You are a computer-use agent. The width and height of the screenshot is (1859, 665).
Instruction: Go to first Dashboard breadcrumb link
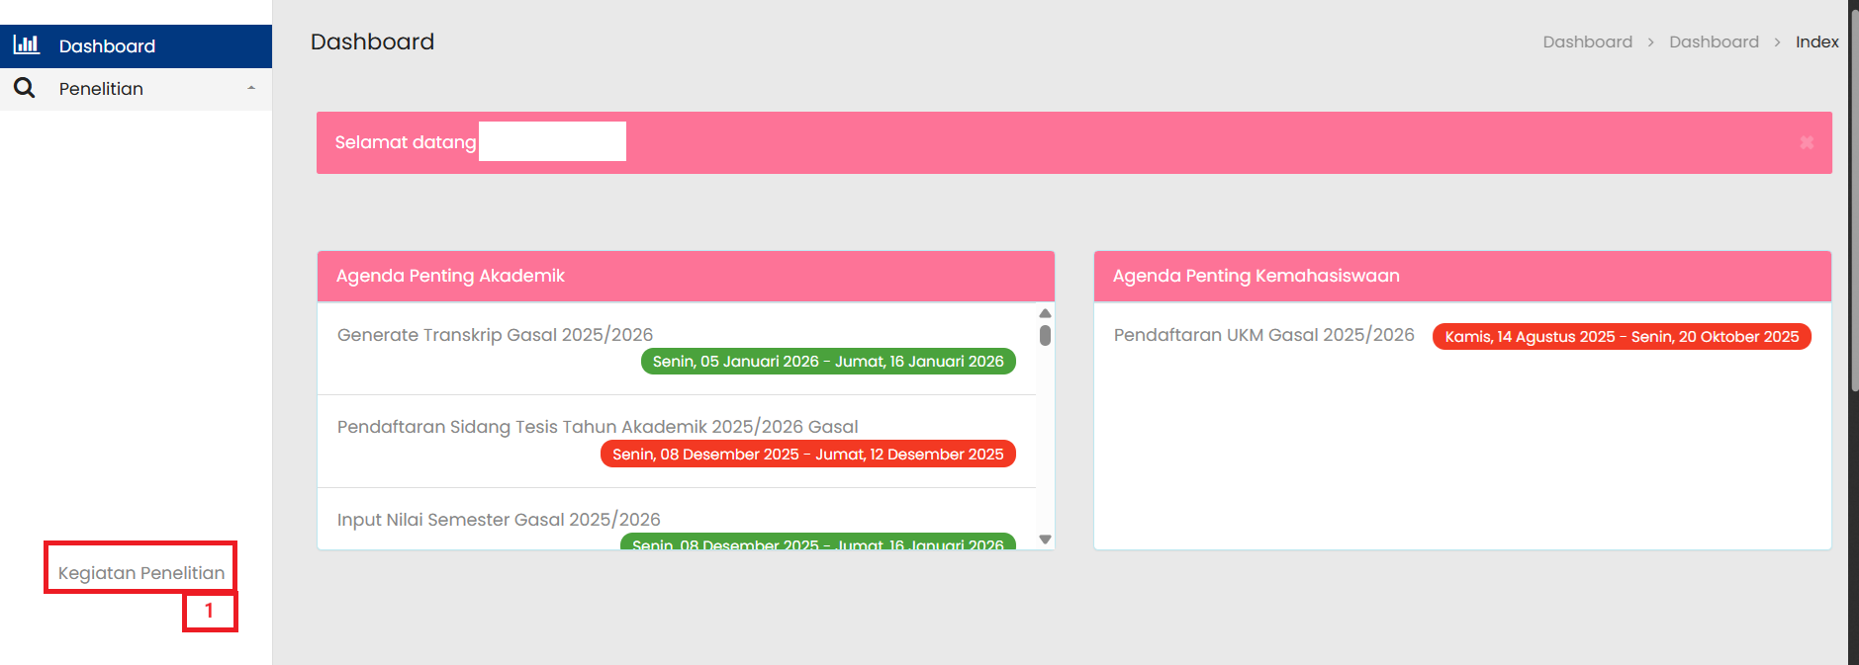tap(1587, 42)
